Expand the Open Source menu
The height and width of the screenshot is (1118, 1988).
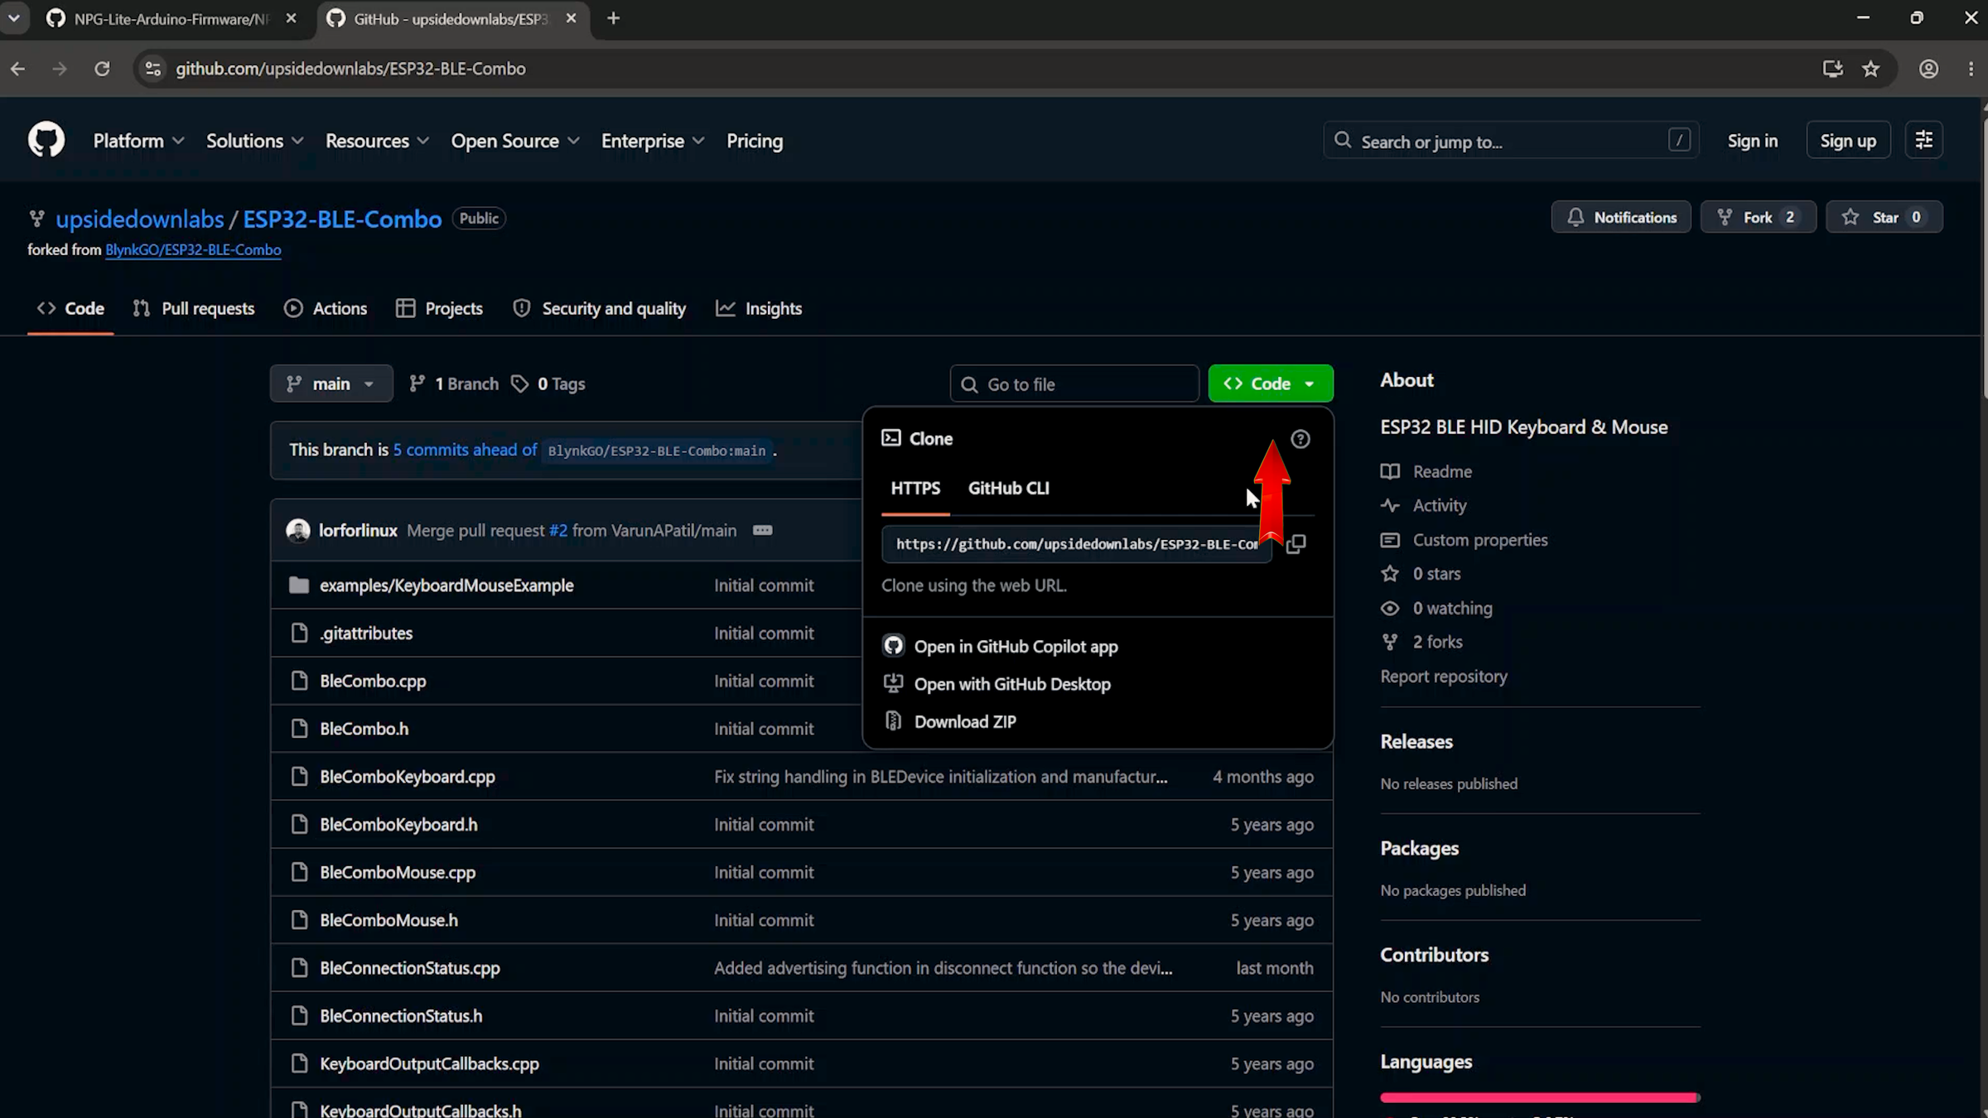click(515, 141)
